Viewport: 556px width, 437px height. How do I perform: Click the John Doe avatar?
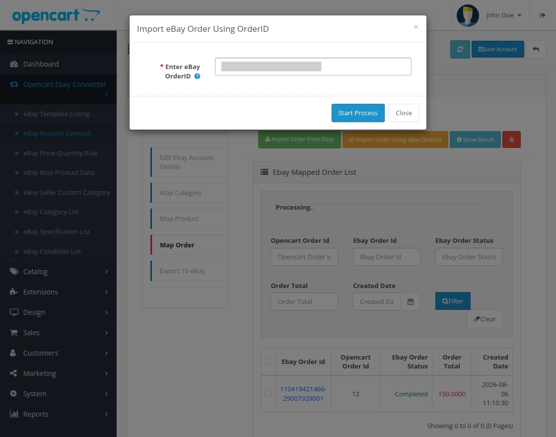click(x=468, y=15)
